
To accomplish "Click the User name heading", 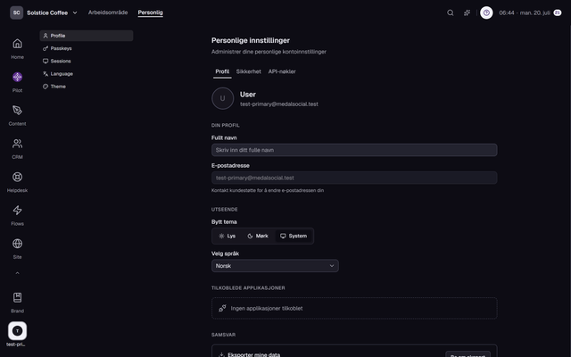I will click(x=248, y=95).
